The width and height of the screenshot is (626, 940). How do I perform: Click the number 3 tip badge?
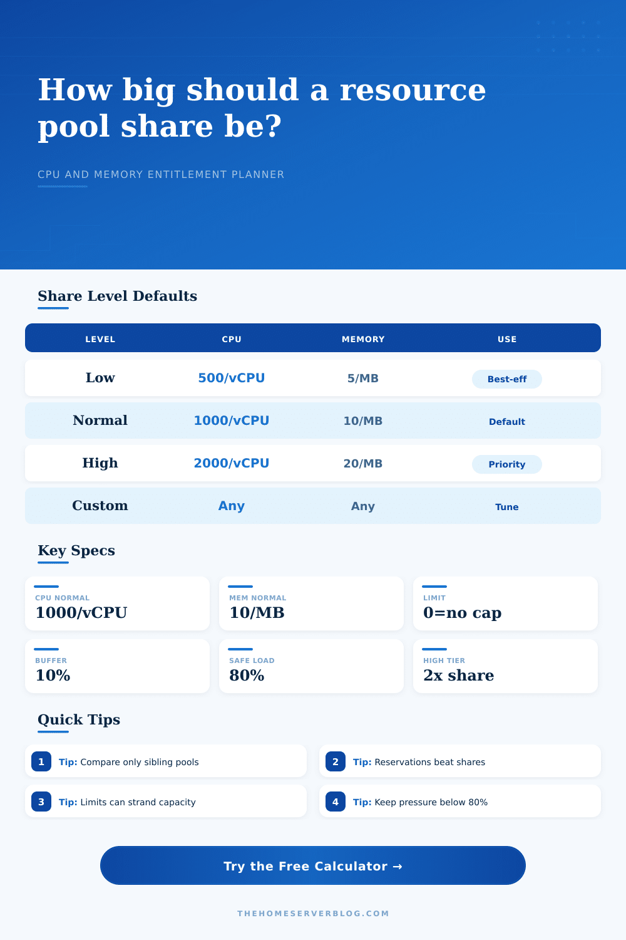41,802
